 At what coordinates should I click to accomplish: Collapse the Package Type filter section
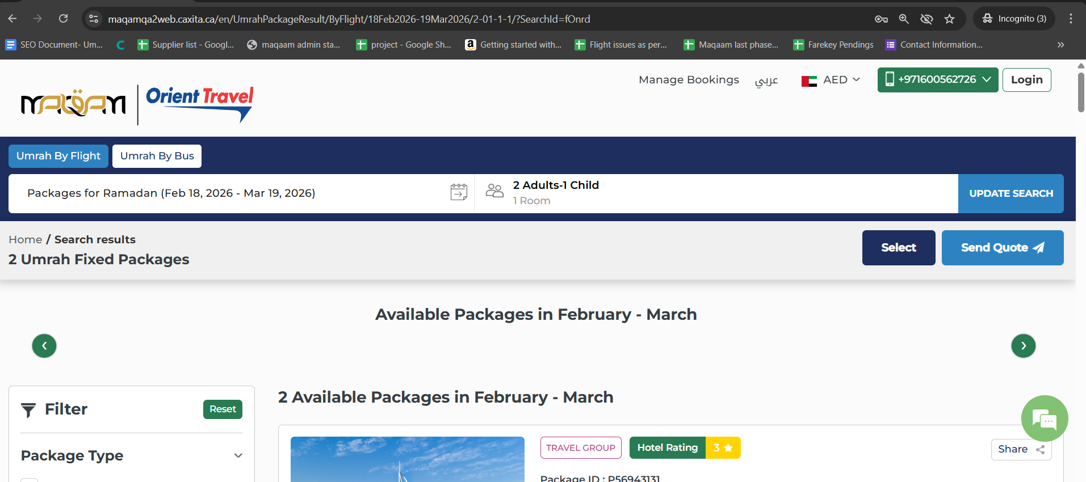coord(238,456)
